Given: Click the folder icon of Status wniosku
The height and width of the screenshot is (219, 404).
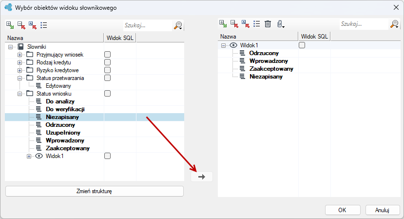Looking at the screenshot, I should (x=30, y=93).
